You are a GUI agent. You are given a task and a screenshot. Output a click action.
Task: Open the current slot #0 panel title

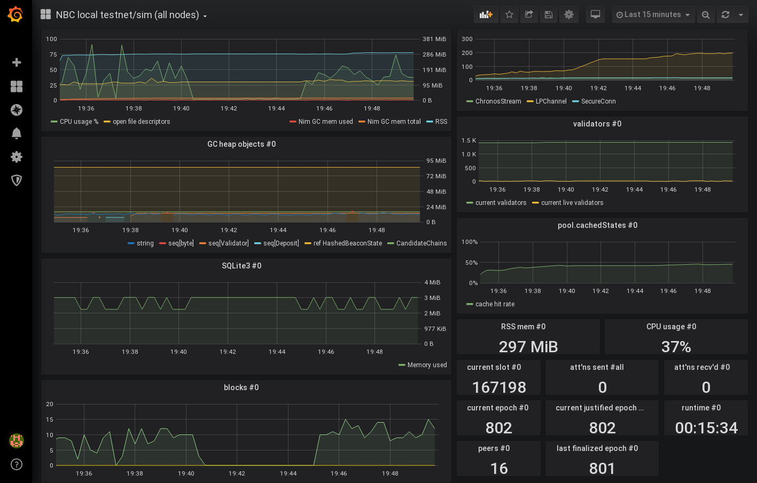pyautogui.click(x=494, y=367)
